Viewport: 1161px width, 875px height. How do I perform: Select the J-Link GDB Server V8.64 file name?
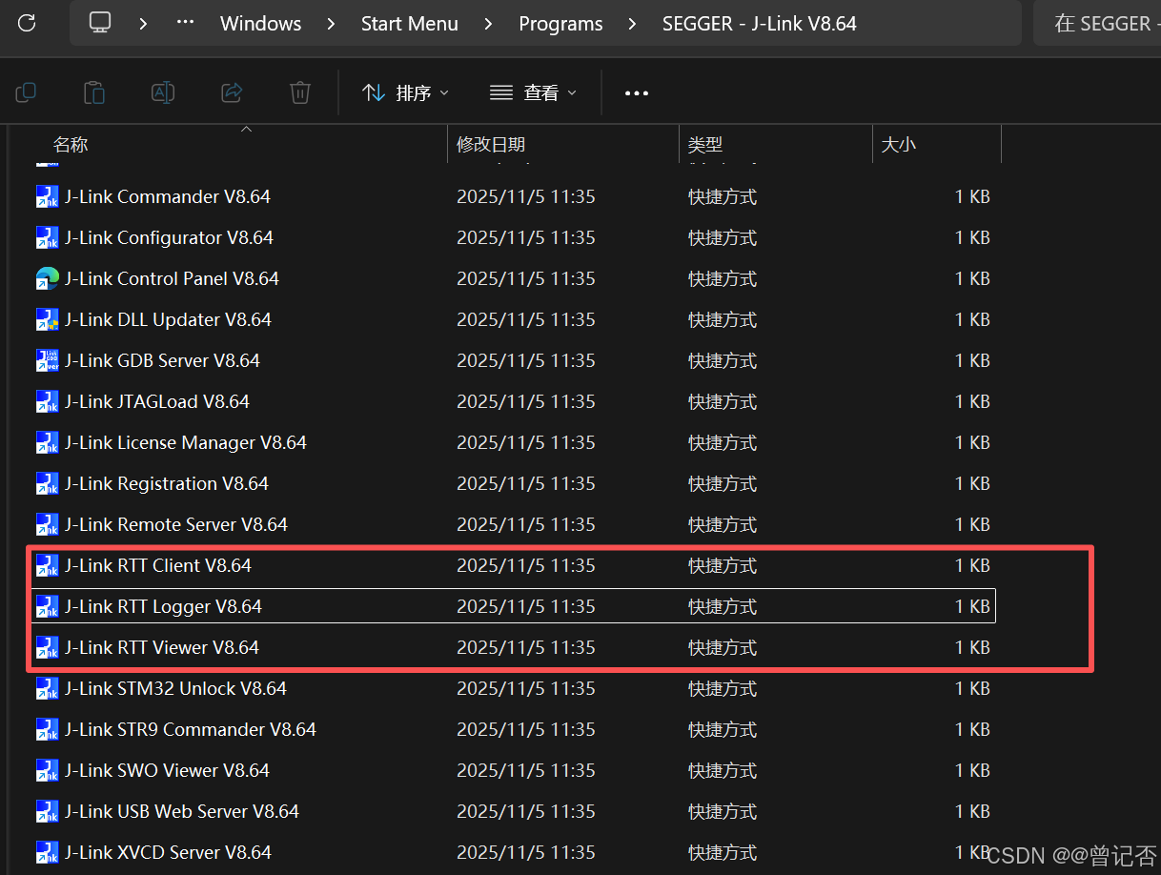point(163,361)
